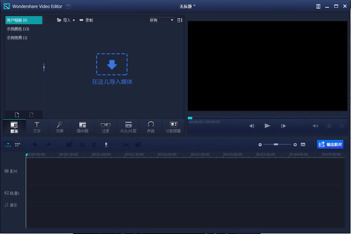Open the title bar menu icon
This screenshot has width=351, height=234.
(318, 6)
